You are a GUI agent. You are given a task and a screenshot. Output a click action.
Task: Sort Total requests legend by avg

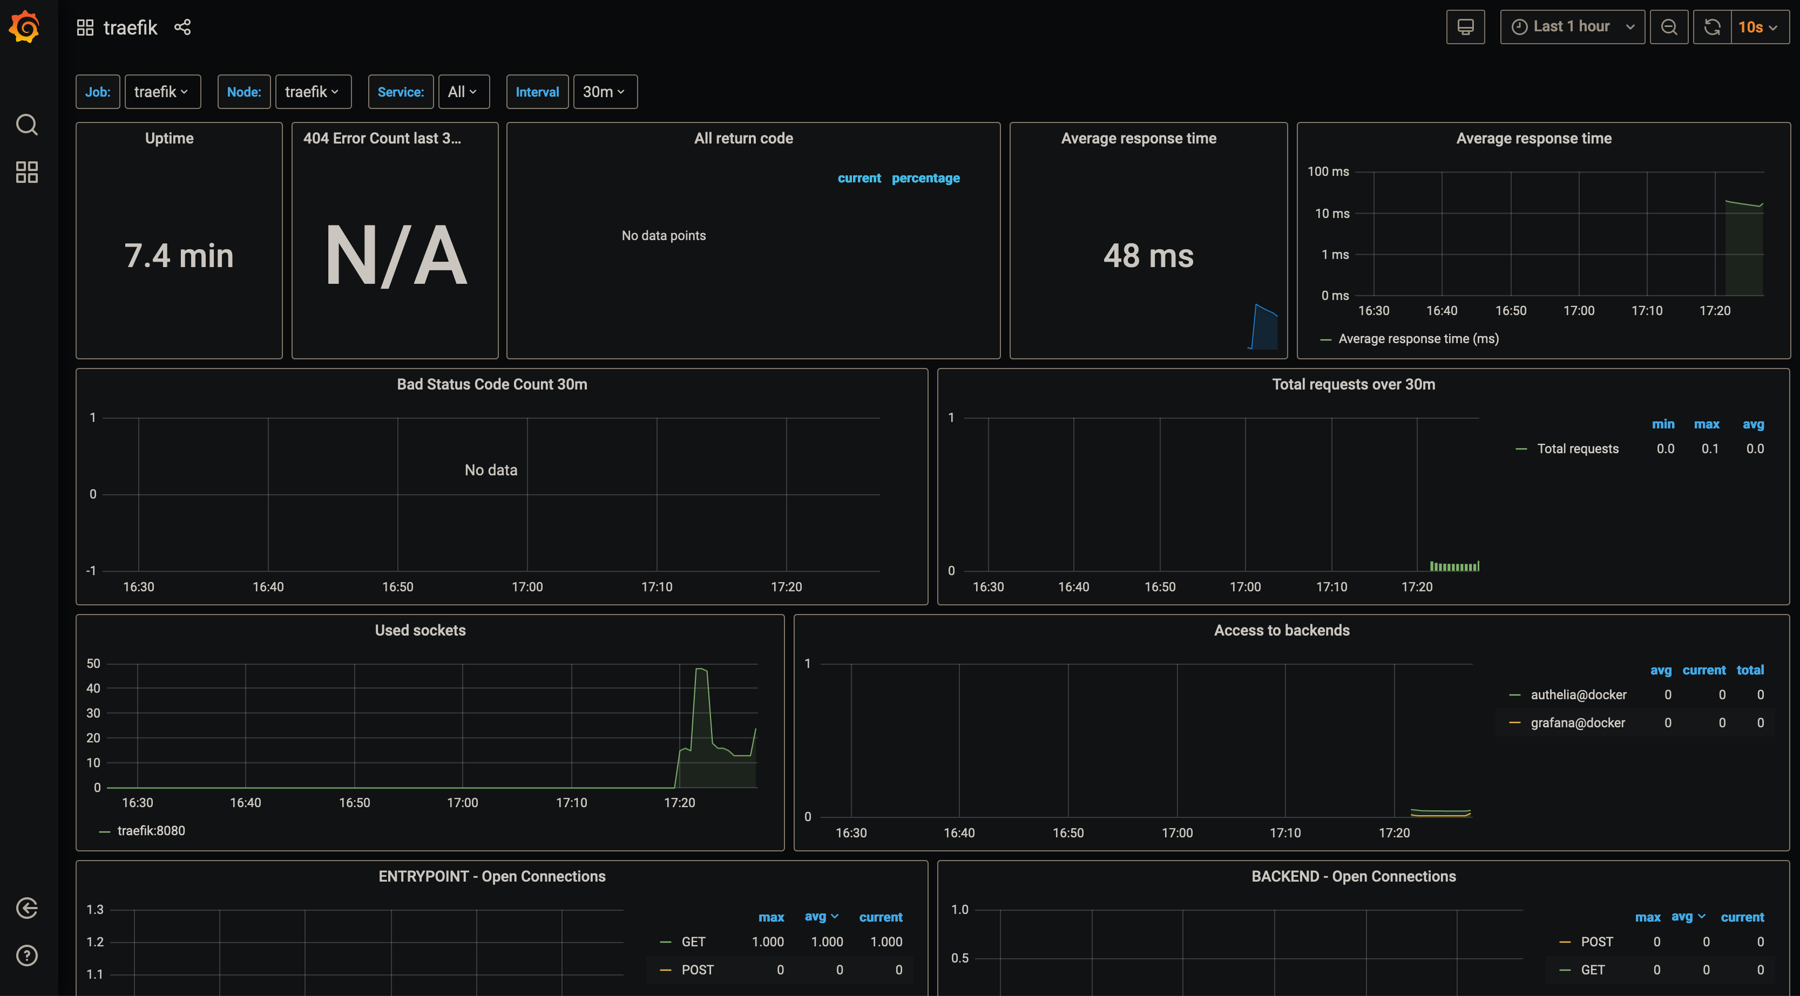click(1753, 424)
